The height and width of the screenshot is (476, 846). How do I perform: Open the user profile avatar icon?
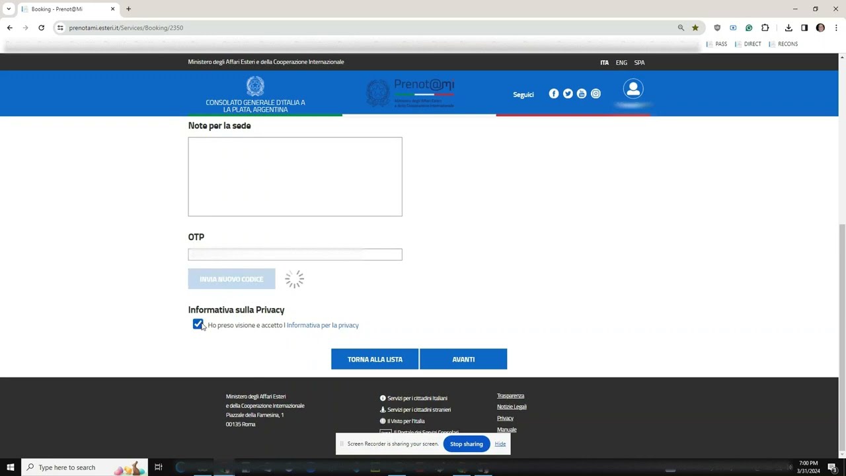click(633, 89)
